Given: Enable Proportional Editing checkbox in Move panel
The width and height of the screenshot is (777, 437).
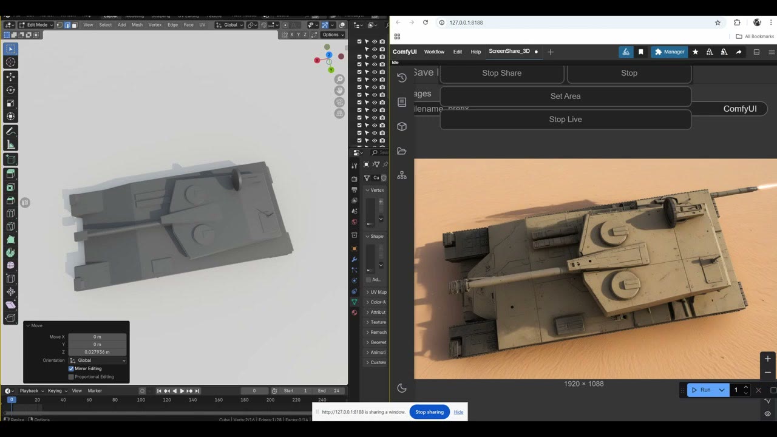Looking at the screenshot, I should click(71, 377).
